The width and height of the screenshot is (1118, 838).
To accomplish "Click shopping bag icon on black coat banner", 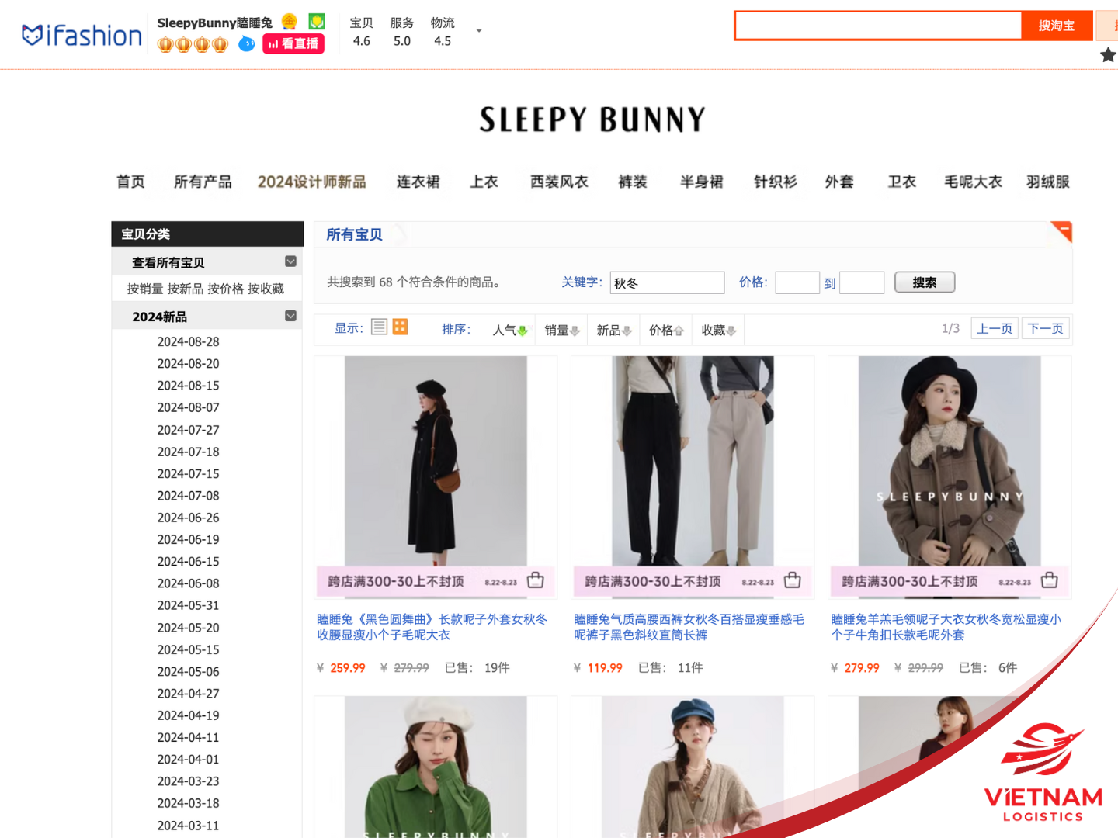I will [x=536, y=580].
